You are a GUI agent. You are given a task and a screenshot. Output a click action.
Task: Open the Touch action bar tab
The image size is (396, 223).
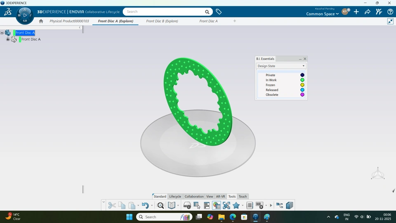[x=243, y=197]
